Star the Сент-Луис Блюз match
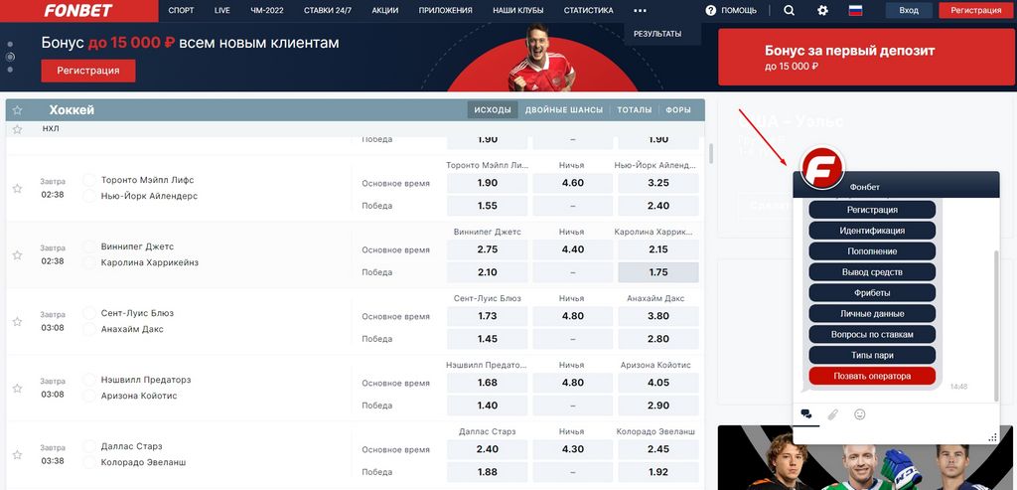This screenshot has height=490, width=1017. coord(18,321)
